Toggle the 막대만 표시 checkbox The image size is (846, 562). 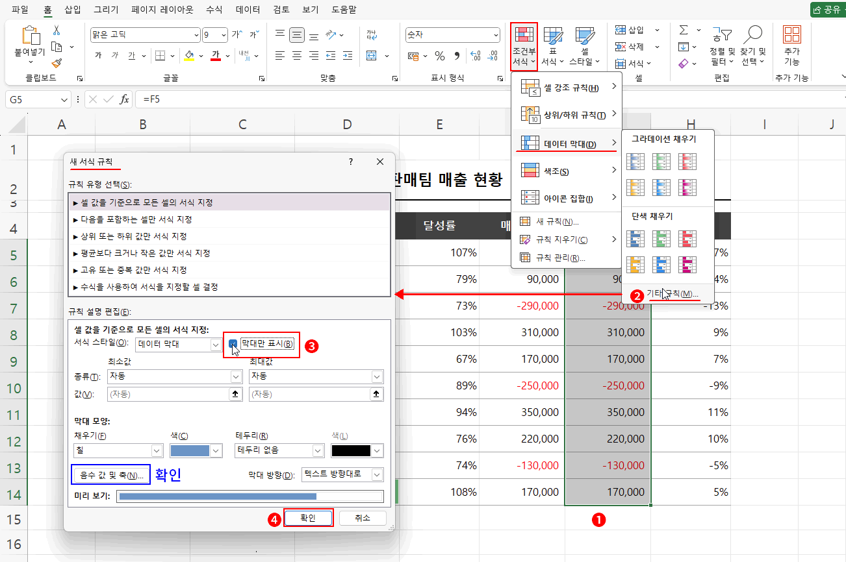tap(233, 344)
